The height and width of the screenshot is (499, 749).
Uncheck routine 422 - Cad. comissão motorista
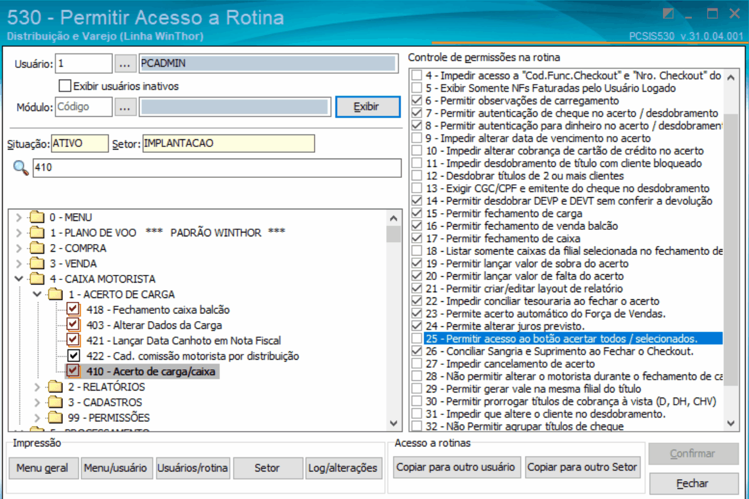pyautogui.click(x=73, y=356)
